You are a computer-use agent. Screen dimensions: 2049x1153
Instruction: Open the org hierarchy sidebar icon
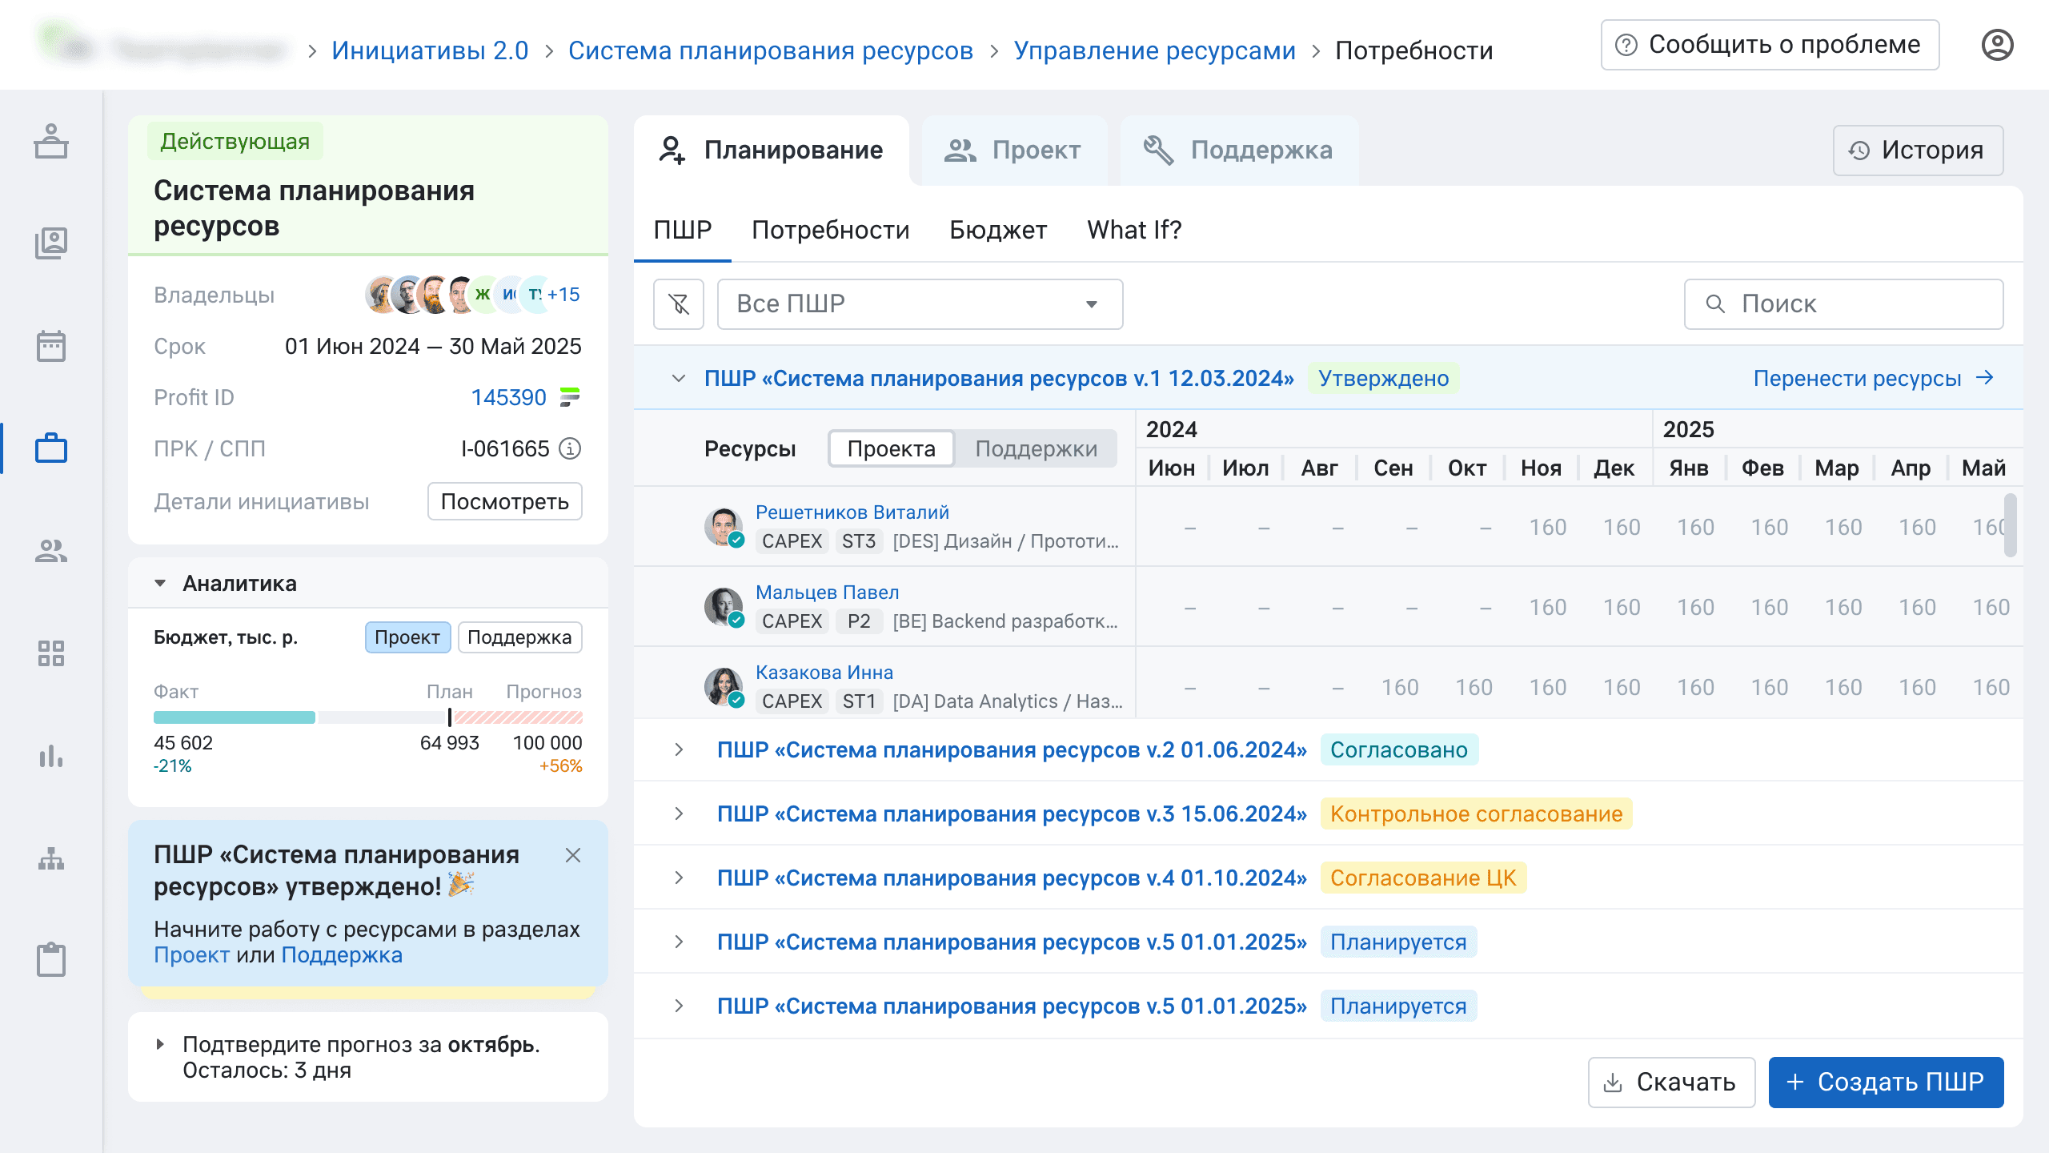pyautogui.click(x=51, y=858)
